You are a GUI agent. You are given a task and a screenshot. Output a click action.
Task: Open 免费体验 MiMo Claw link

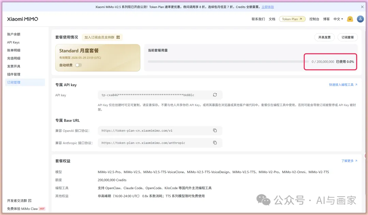pos(22,209)
